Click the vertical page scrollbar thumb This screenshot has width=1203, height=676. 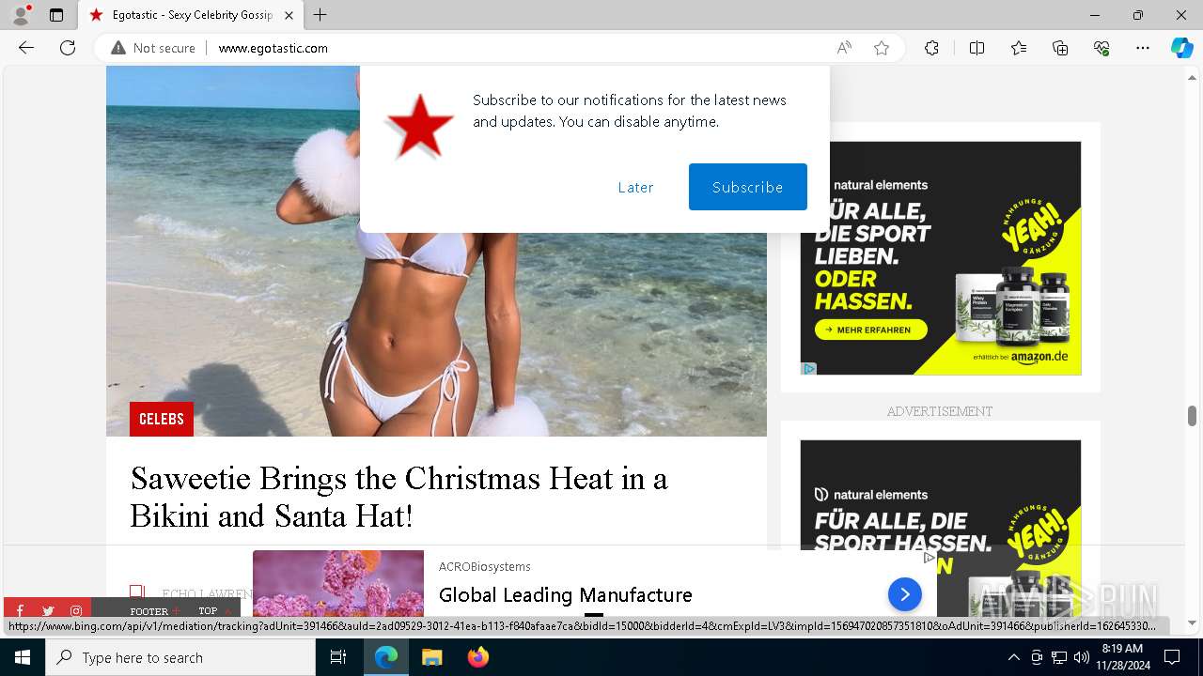1192,416
